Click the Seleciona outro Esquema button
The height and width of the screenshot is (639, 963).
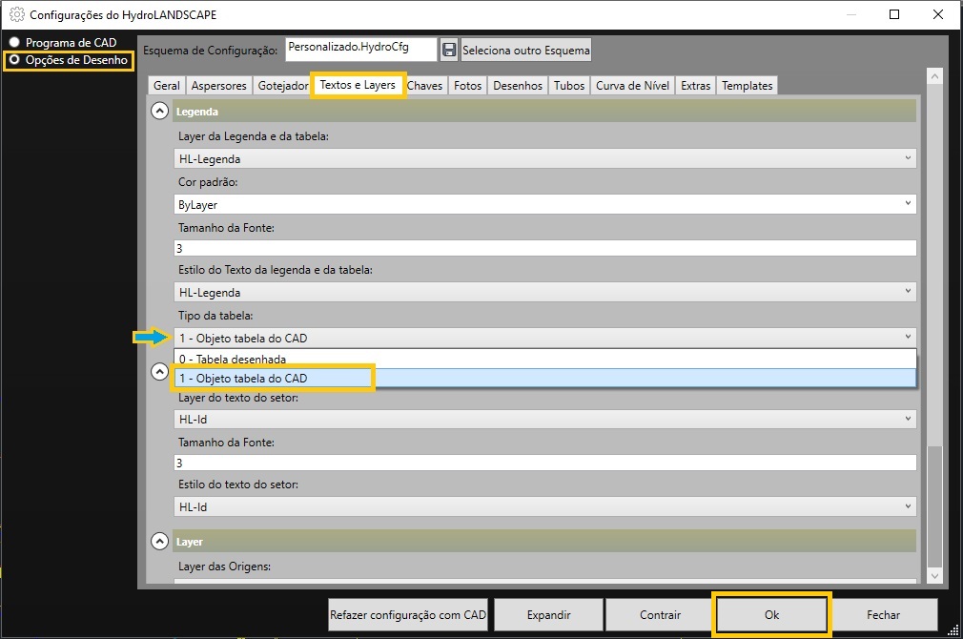(x=526, y=50)
